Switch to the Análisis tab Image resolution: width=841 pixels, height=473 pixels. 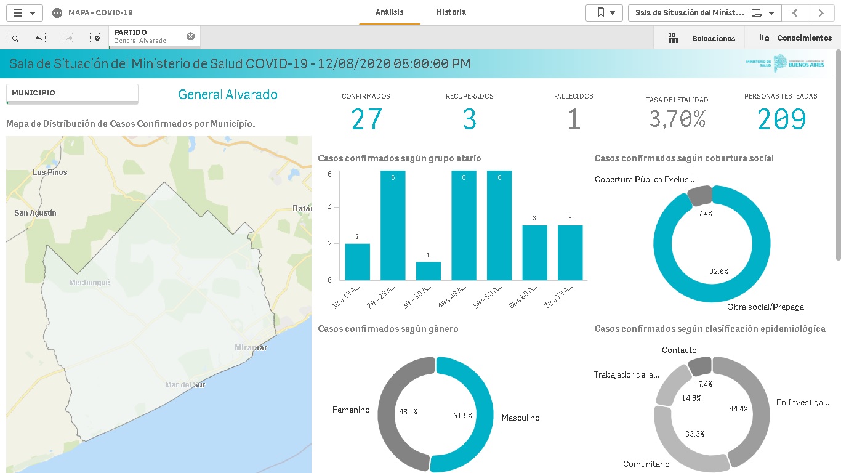pos(390,12)
